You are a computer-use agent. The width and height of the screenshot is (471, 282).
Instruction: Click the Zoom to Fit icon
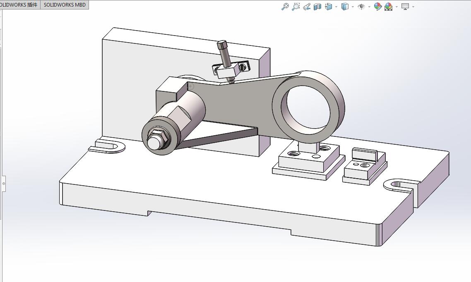(x=285, y=6)
